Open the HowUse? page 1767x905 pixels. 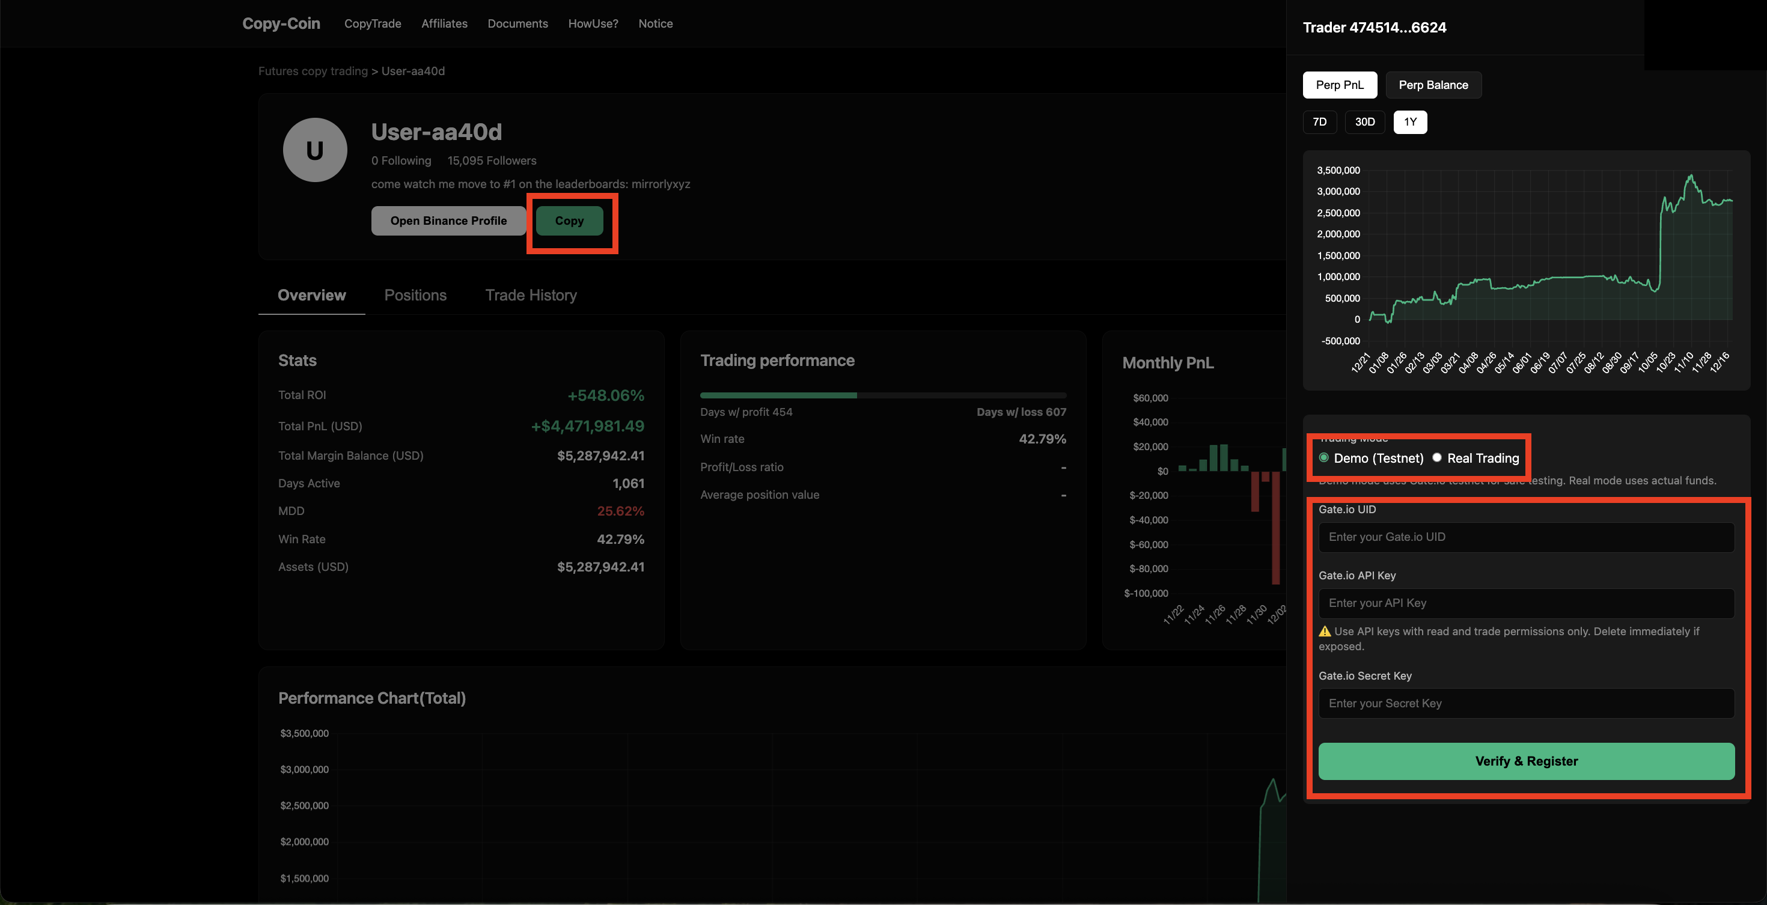(593, 23)
